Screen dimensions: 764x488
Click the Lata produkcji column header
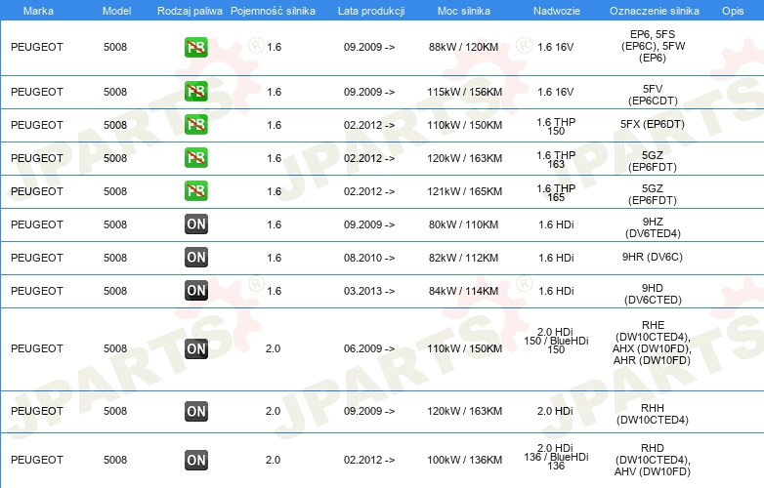coord(371,11)
